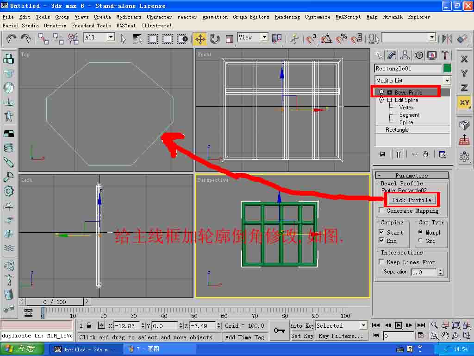Open the Utilities hammer panel

pyautogui.click(x=445, y=56)
